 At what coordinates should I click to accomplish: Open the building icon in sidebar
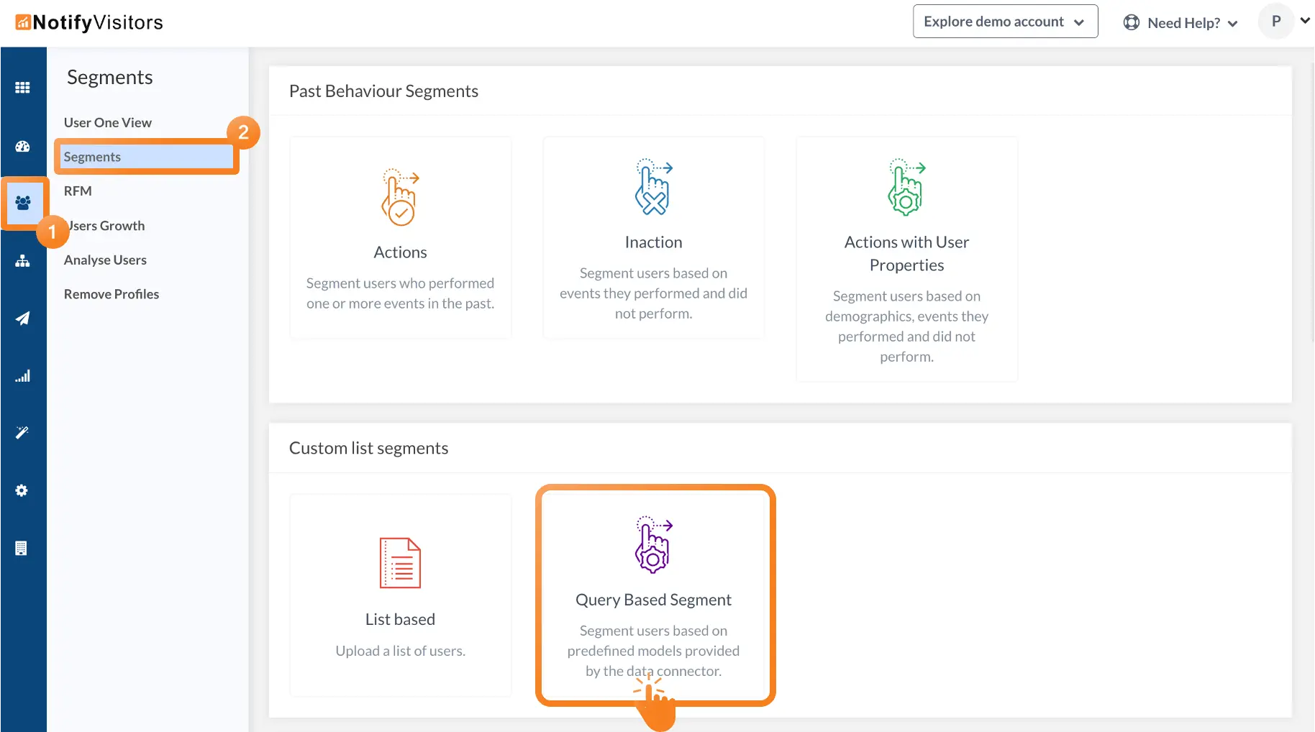tap(22, 548)
